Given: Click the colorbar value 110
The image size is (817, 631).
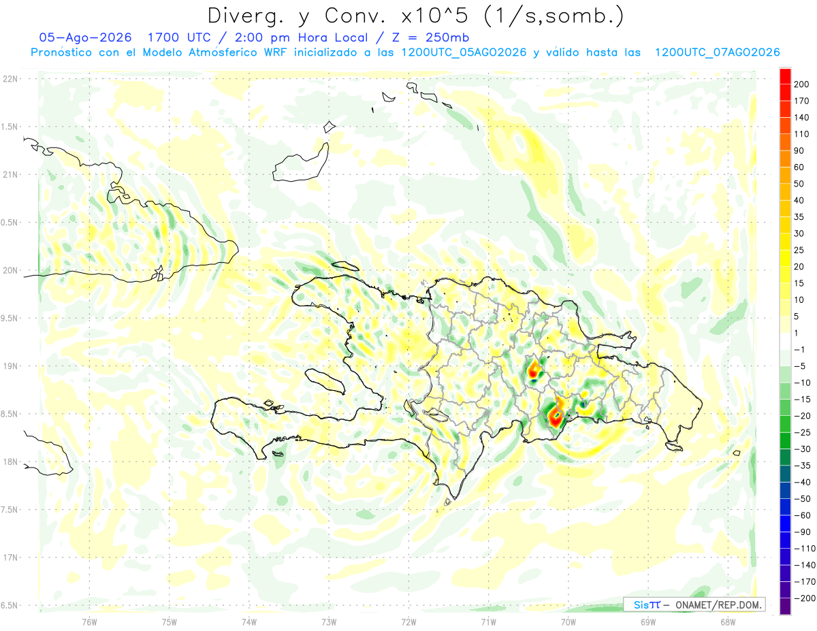Looking at the screenshot, I should pyautogui.click(x=801, y=134).
